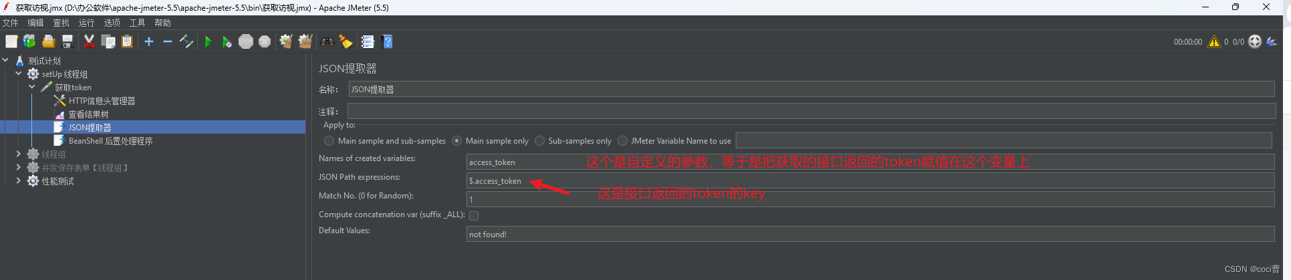Toggle Compute concatenation var checkbox

pyautogui.click(x=474, y=216)
